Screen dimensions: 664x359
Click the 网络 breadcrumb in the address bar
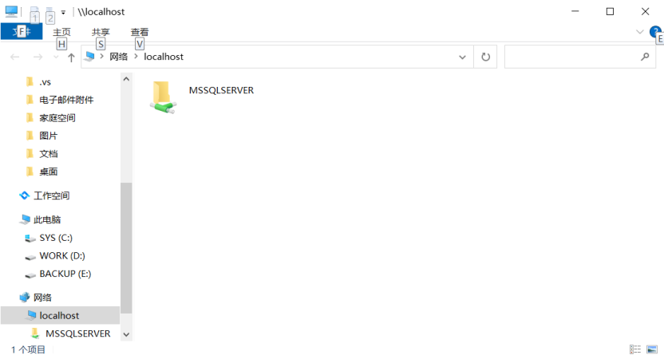point(118,57)
